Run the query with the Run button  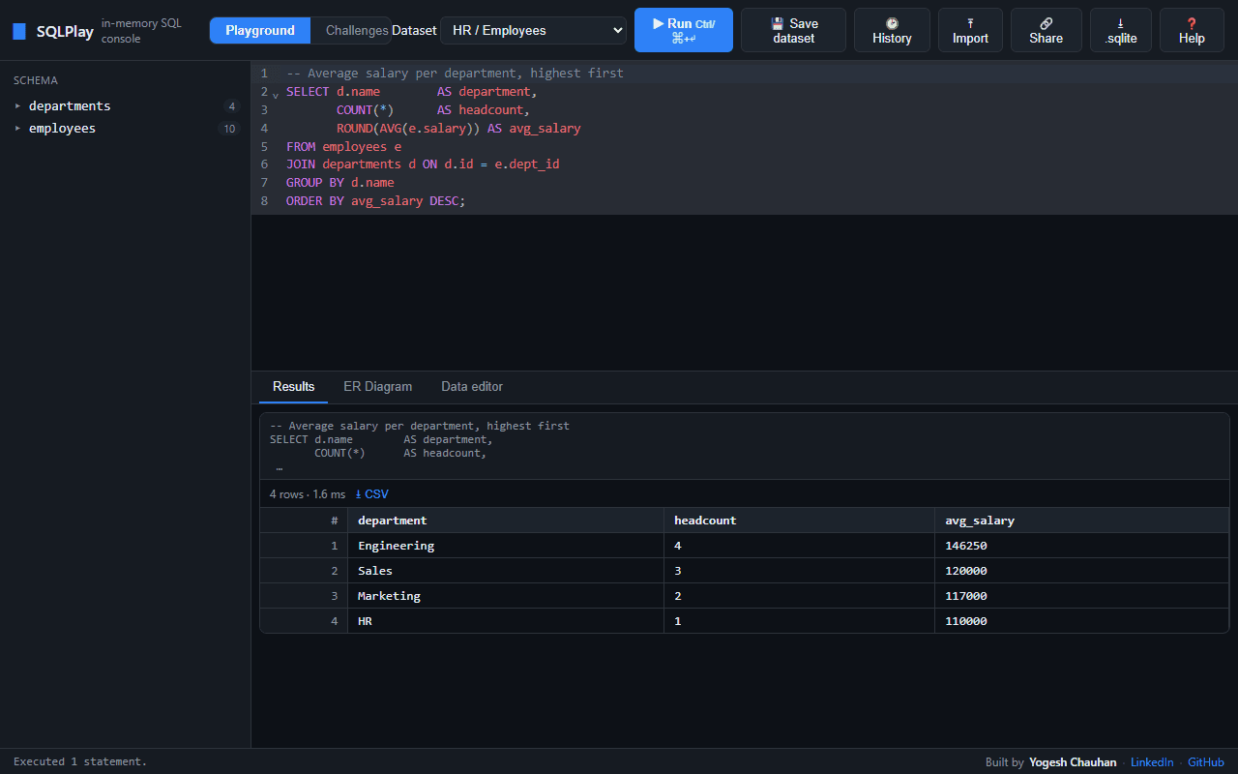[684, 30]
